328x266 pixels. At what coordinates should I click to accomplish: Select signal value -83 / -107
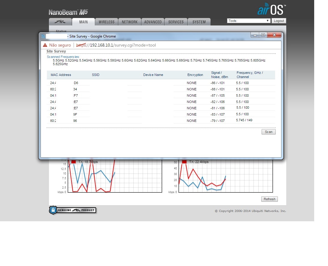pos(217,114)
